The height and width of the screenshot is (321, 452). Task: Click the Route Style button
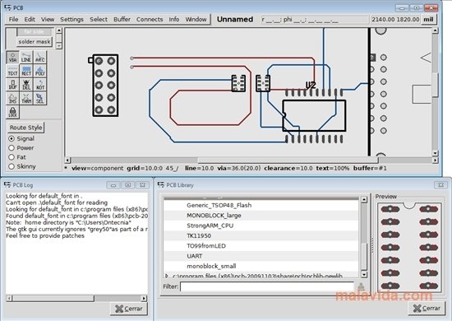[26, 128]
